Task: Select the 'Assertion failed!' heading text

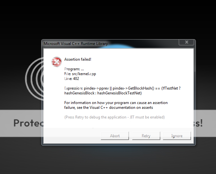Action: pos(78,59)
